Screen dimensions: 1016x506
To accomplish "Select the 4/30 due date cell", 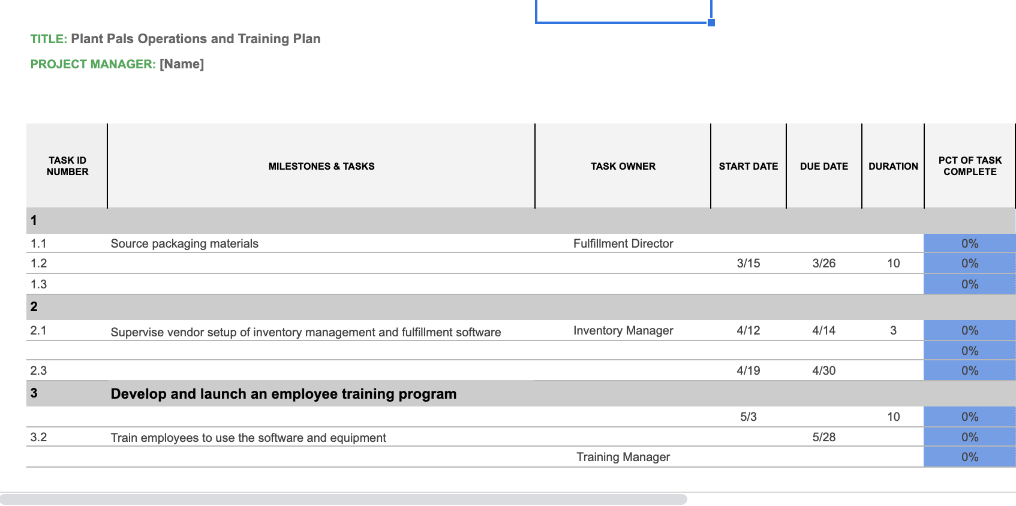I will tap(824, 371).
